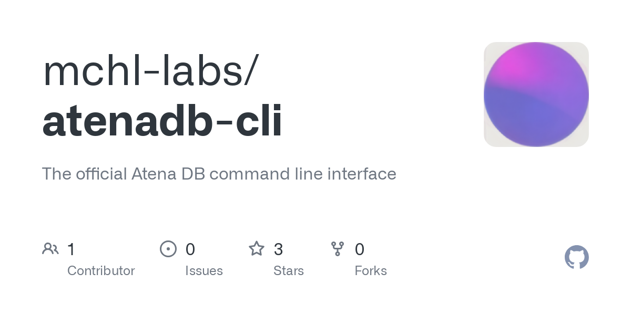The width and height of the screenshot is (631, 315).
Task: Click the stars star icon
Action: 257,249
